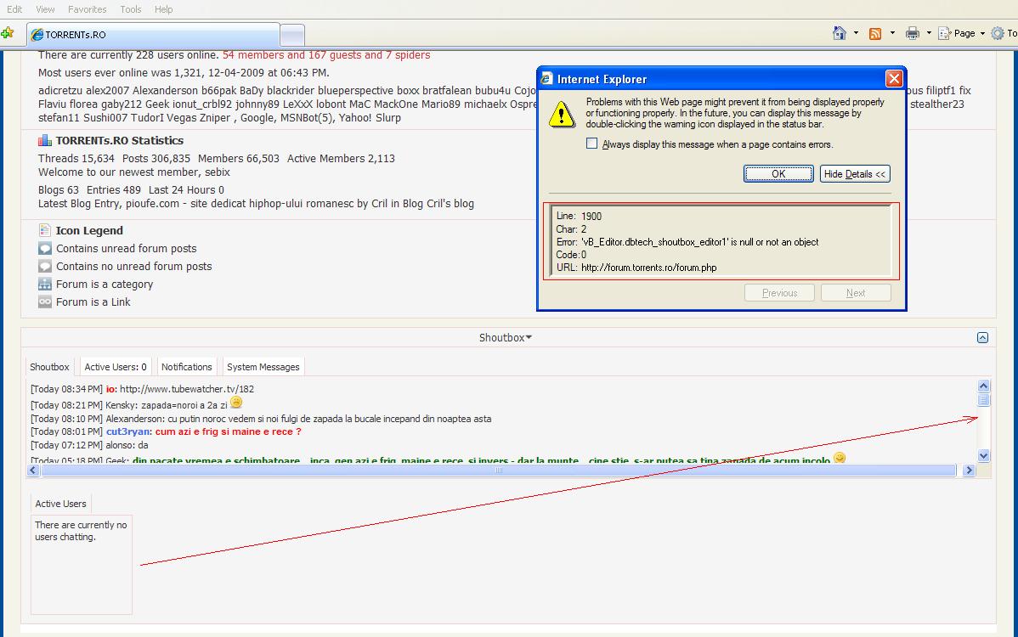
Task: Click the shoutbox vertical scroll thumb
Action: click(x=984, y=399)
